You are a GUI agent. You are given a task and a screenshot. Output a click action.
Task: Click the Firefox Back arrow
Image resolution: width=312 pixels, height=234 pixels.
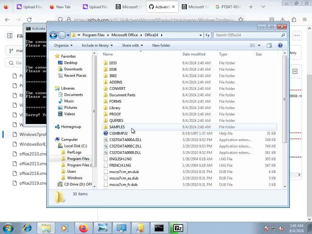pos(7,19)
